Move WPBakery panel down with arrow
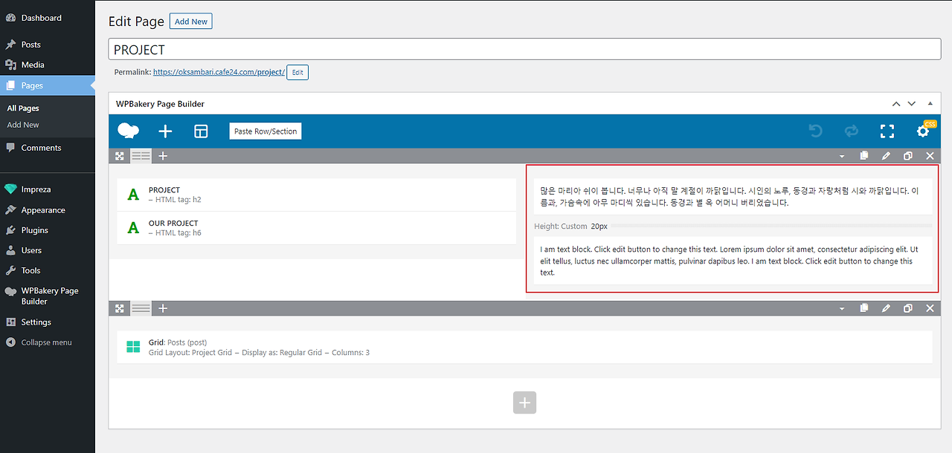This screenshot has width=952, height=453. [912, 104]
